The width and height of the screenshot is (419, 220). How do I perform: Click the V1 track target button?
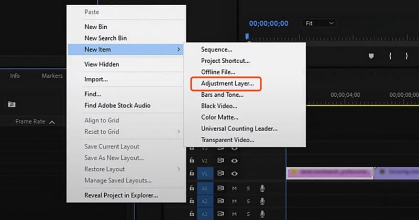click(205, 173)
